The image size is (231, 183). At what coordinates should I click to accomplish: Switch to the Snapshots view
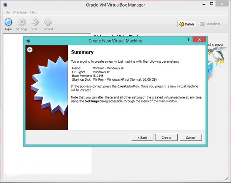point(210,24)
